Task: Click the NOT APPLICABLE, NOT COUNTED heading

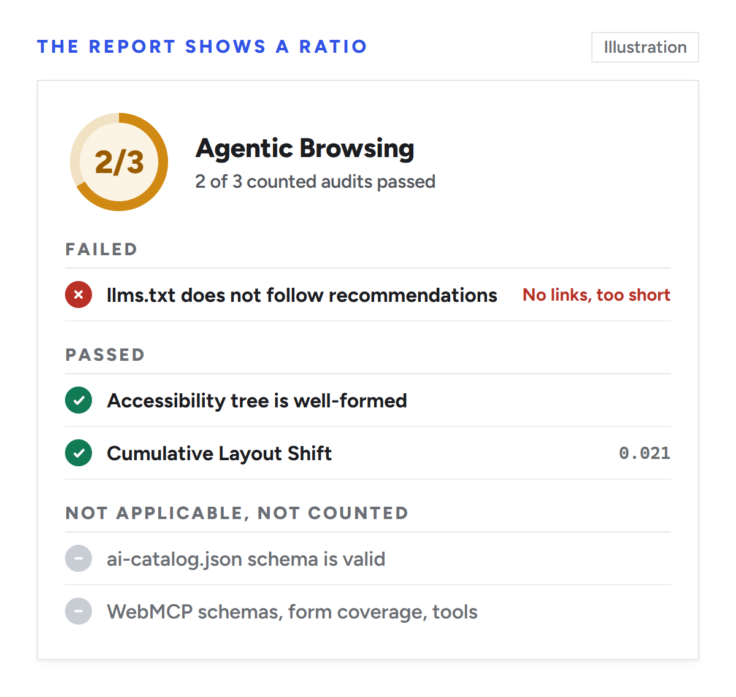Action: pos(237,513)
